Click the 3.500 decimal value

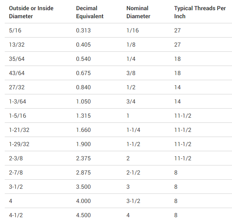point(84,187)
